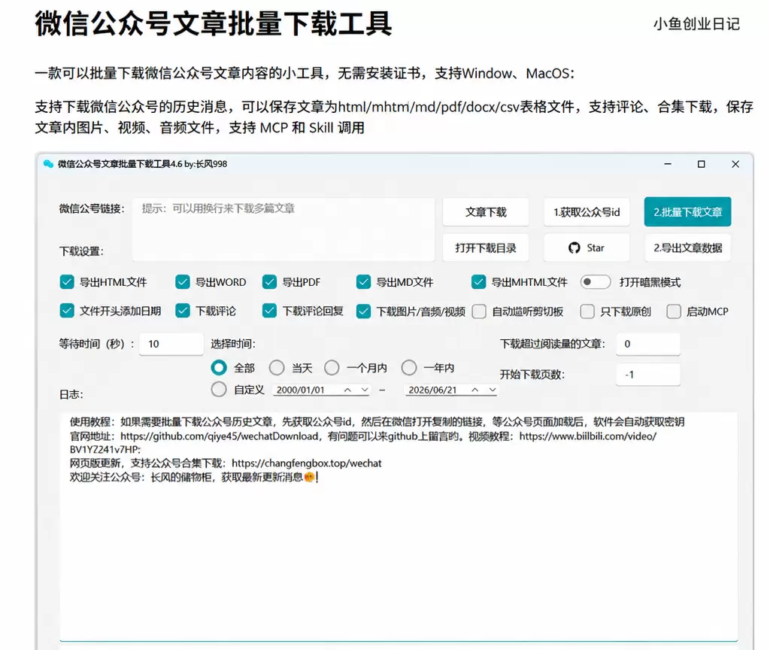Image resolution: width=770 pixels, height=650 pixels.
Task: Toggle 导出MD文件 checkbox
Action: tap(363, 282)
